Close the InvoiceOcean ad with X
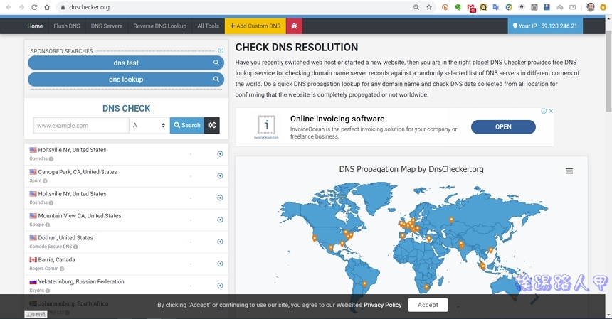The height and width of the screenshot is (319, 612). coord(551,111)
